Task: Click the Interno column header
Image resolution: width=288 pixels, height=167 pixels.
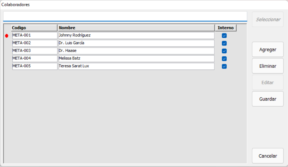Action: 226,28
